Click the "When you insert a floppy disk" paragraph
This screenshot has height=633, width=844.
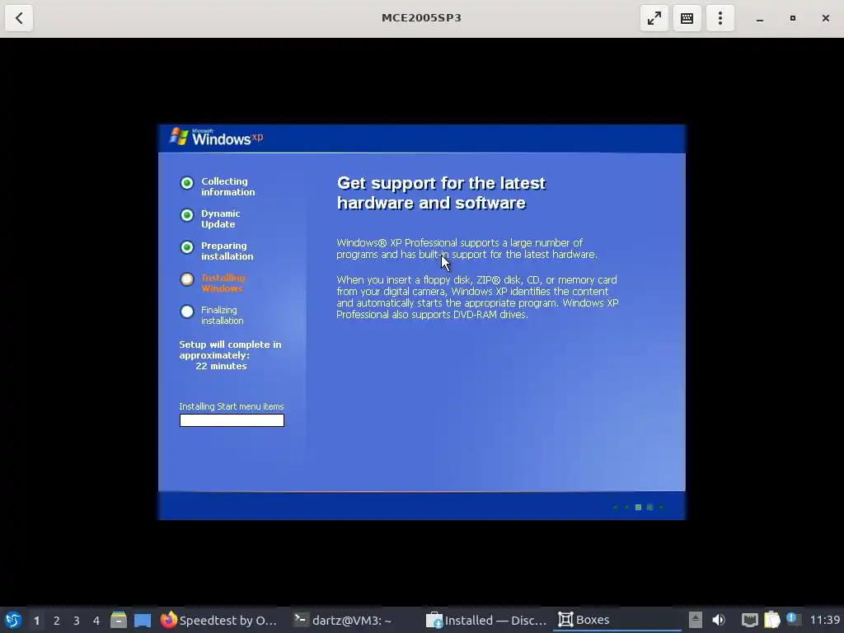click(477, 297)
